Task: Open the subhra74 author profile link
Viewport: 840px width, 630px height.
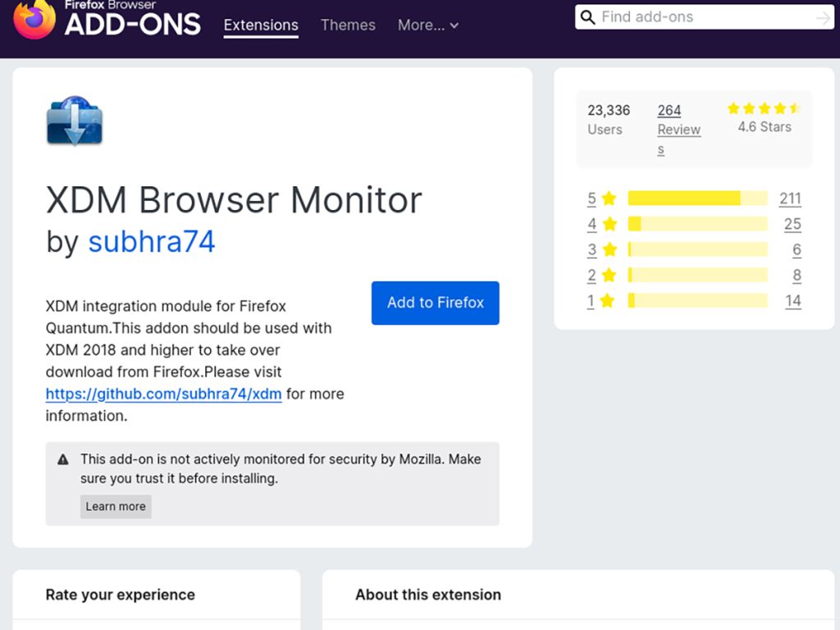Action: (152, 241)
